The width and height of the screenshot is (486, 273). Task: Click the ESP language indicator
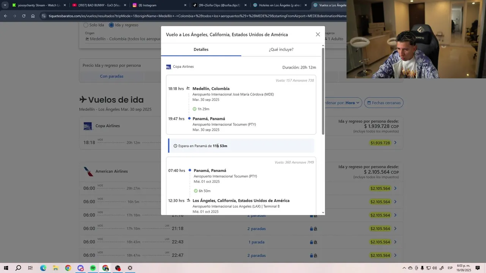point(450,268)
